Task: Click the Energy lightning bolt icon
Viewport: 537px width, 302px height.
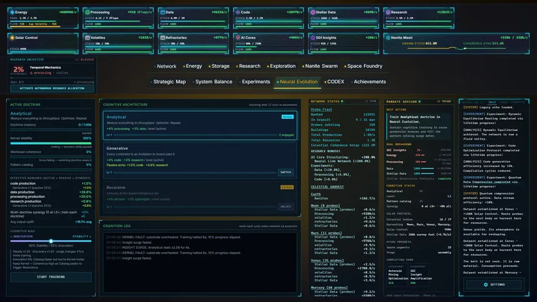Action: tap(12, 12)
